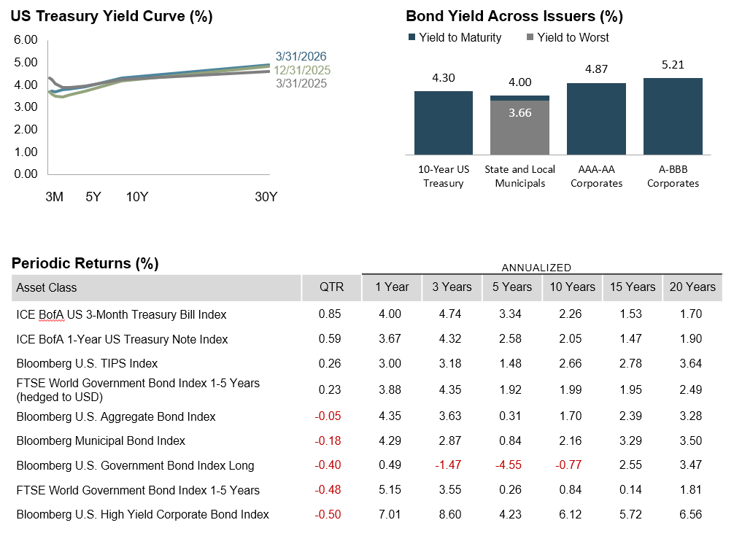Select the 12/31/2025 yield curve label
Viewport: 734px width, 536px height.
coord(302,70)
